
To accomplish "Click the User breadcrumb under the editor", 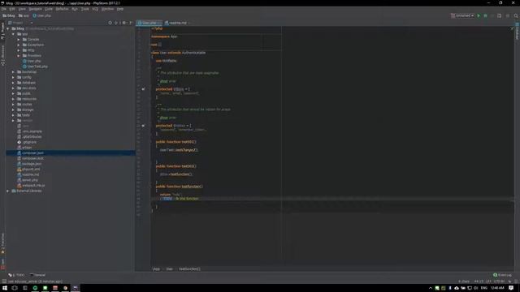I will [169, 268].
